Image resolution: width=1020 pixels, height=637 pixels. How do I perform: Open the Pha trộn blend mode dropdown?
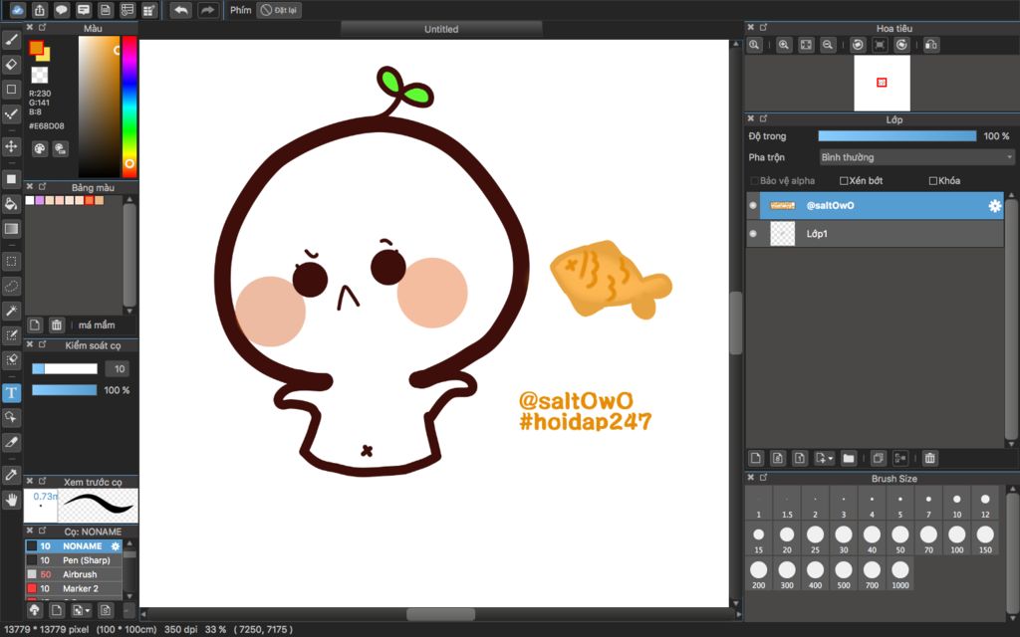coord(916,157)
